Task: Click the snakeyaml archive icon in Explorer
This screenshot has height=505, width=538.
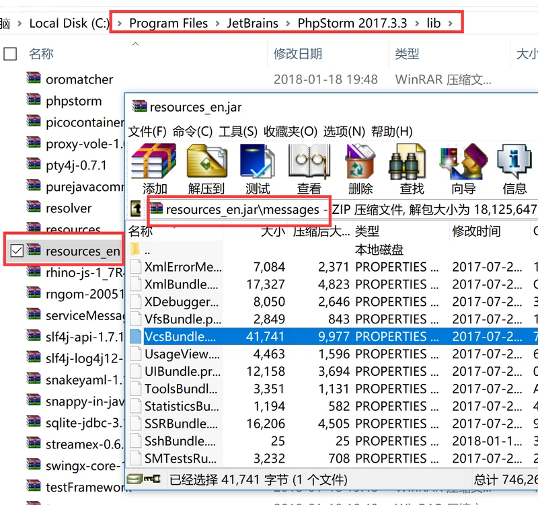Action: pyautogui.click(x=34, y=379)
